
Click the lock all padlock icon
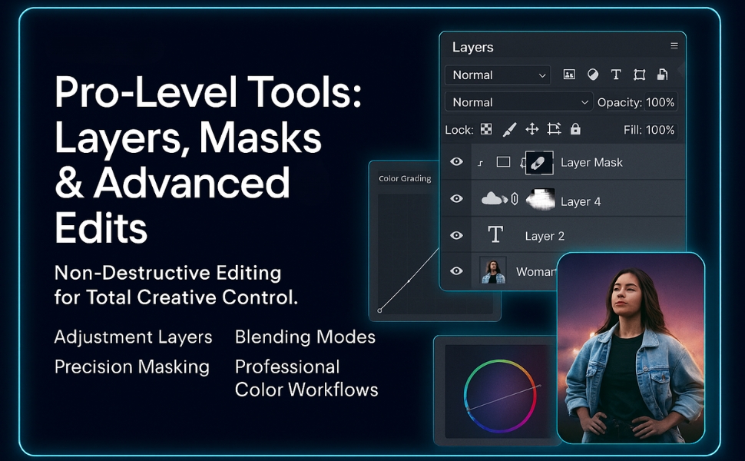click(x=575, y=130)
